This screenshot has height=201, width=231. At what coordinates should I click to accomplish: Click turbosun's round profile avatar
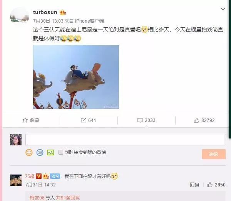(20, 16)
